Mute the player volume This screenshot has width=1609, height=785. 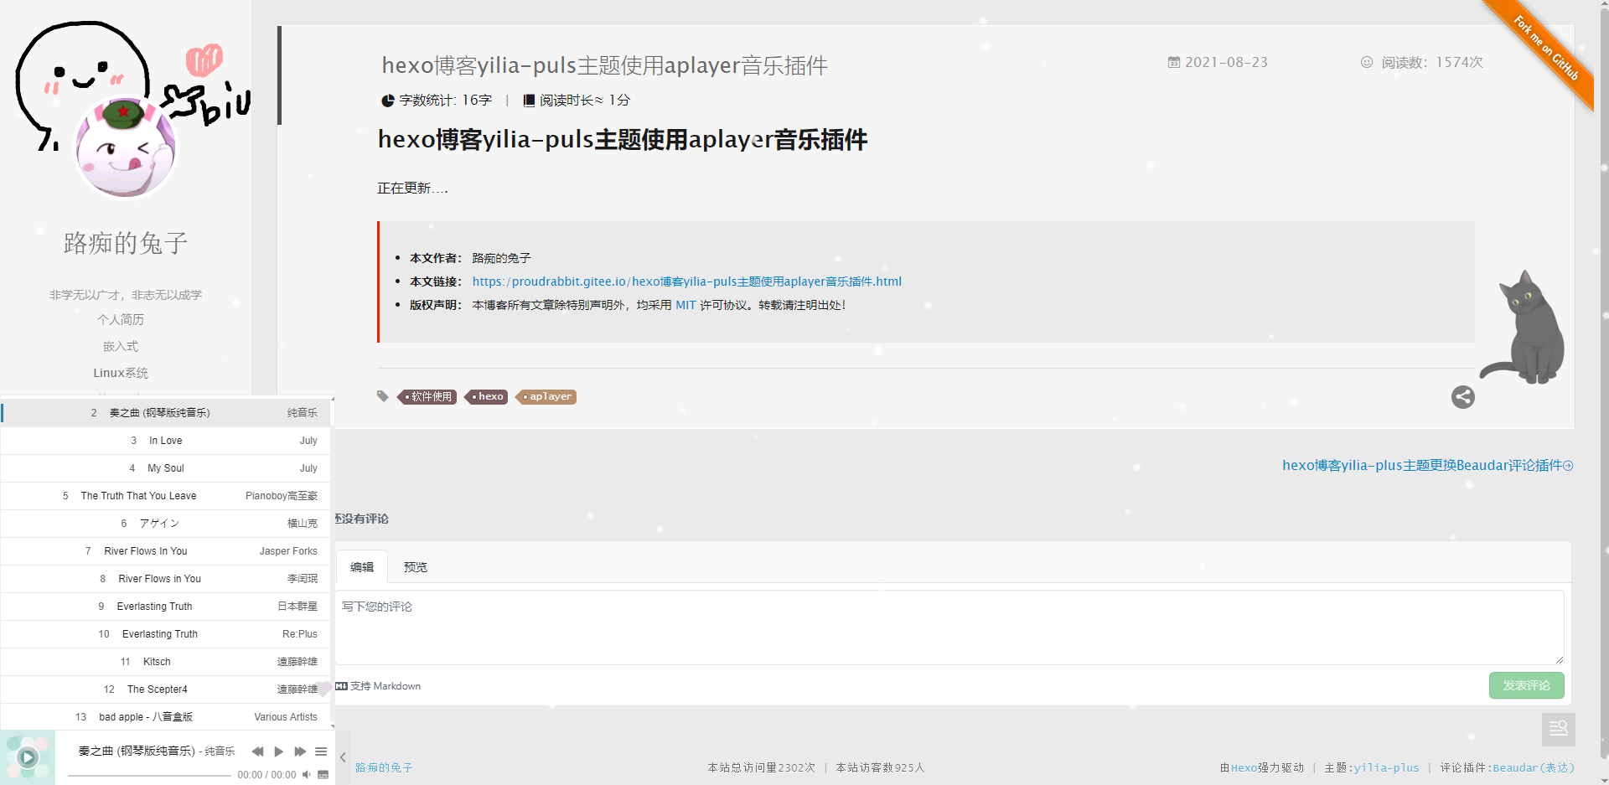click(307, 775)
